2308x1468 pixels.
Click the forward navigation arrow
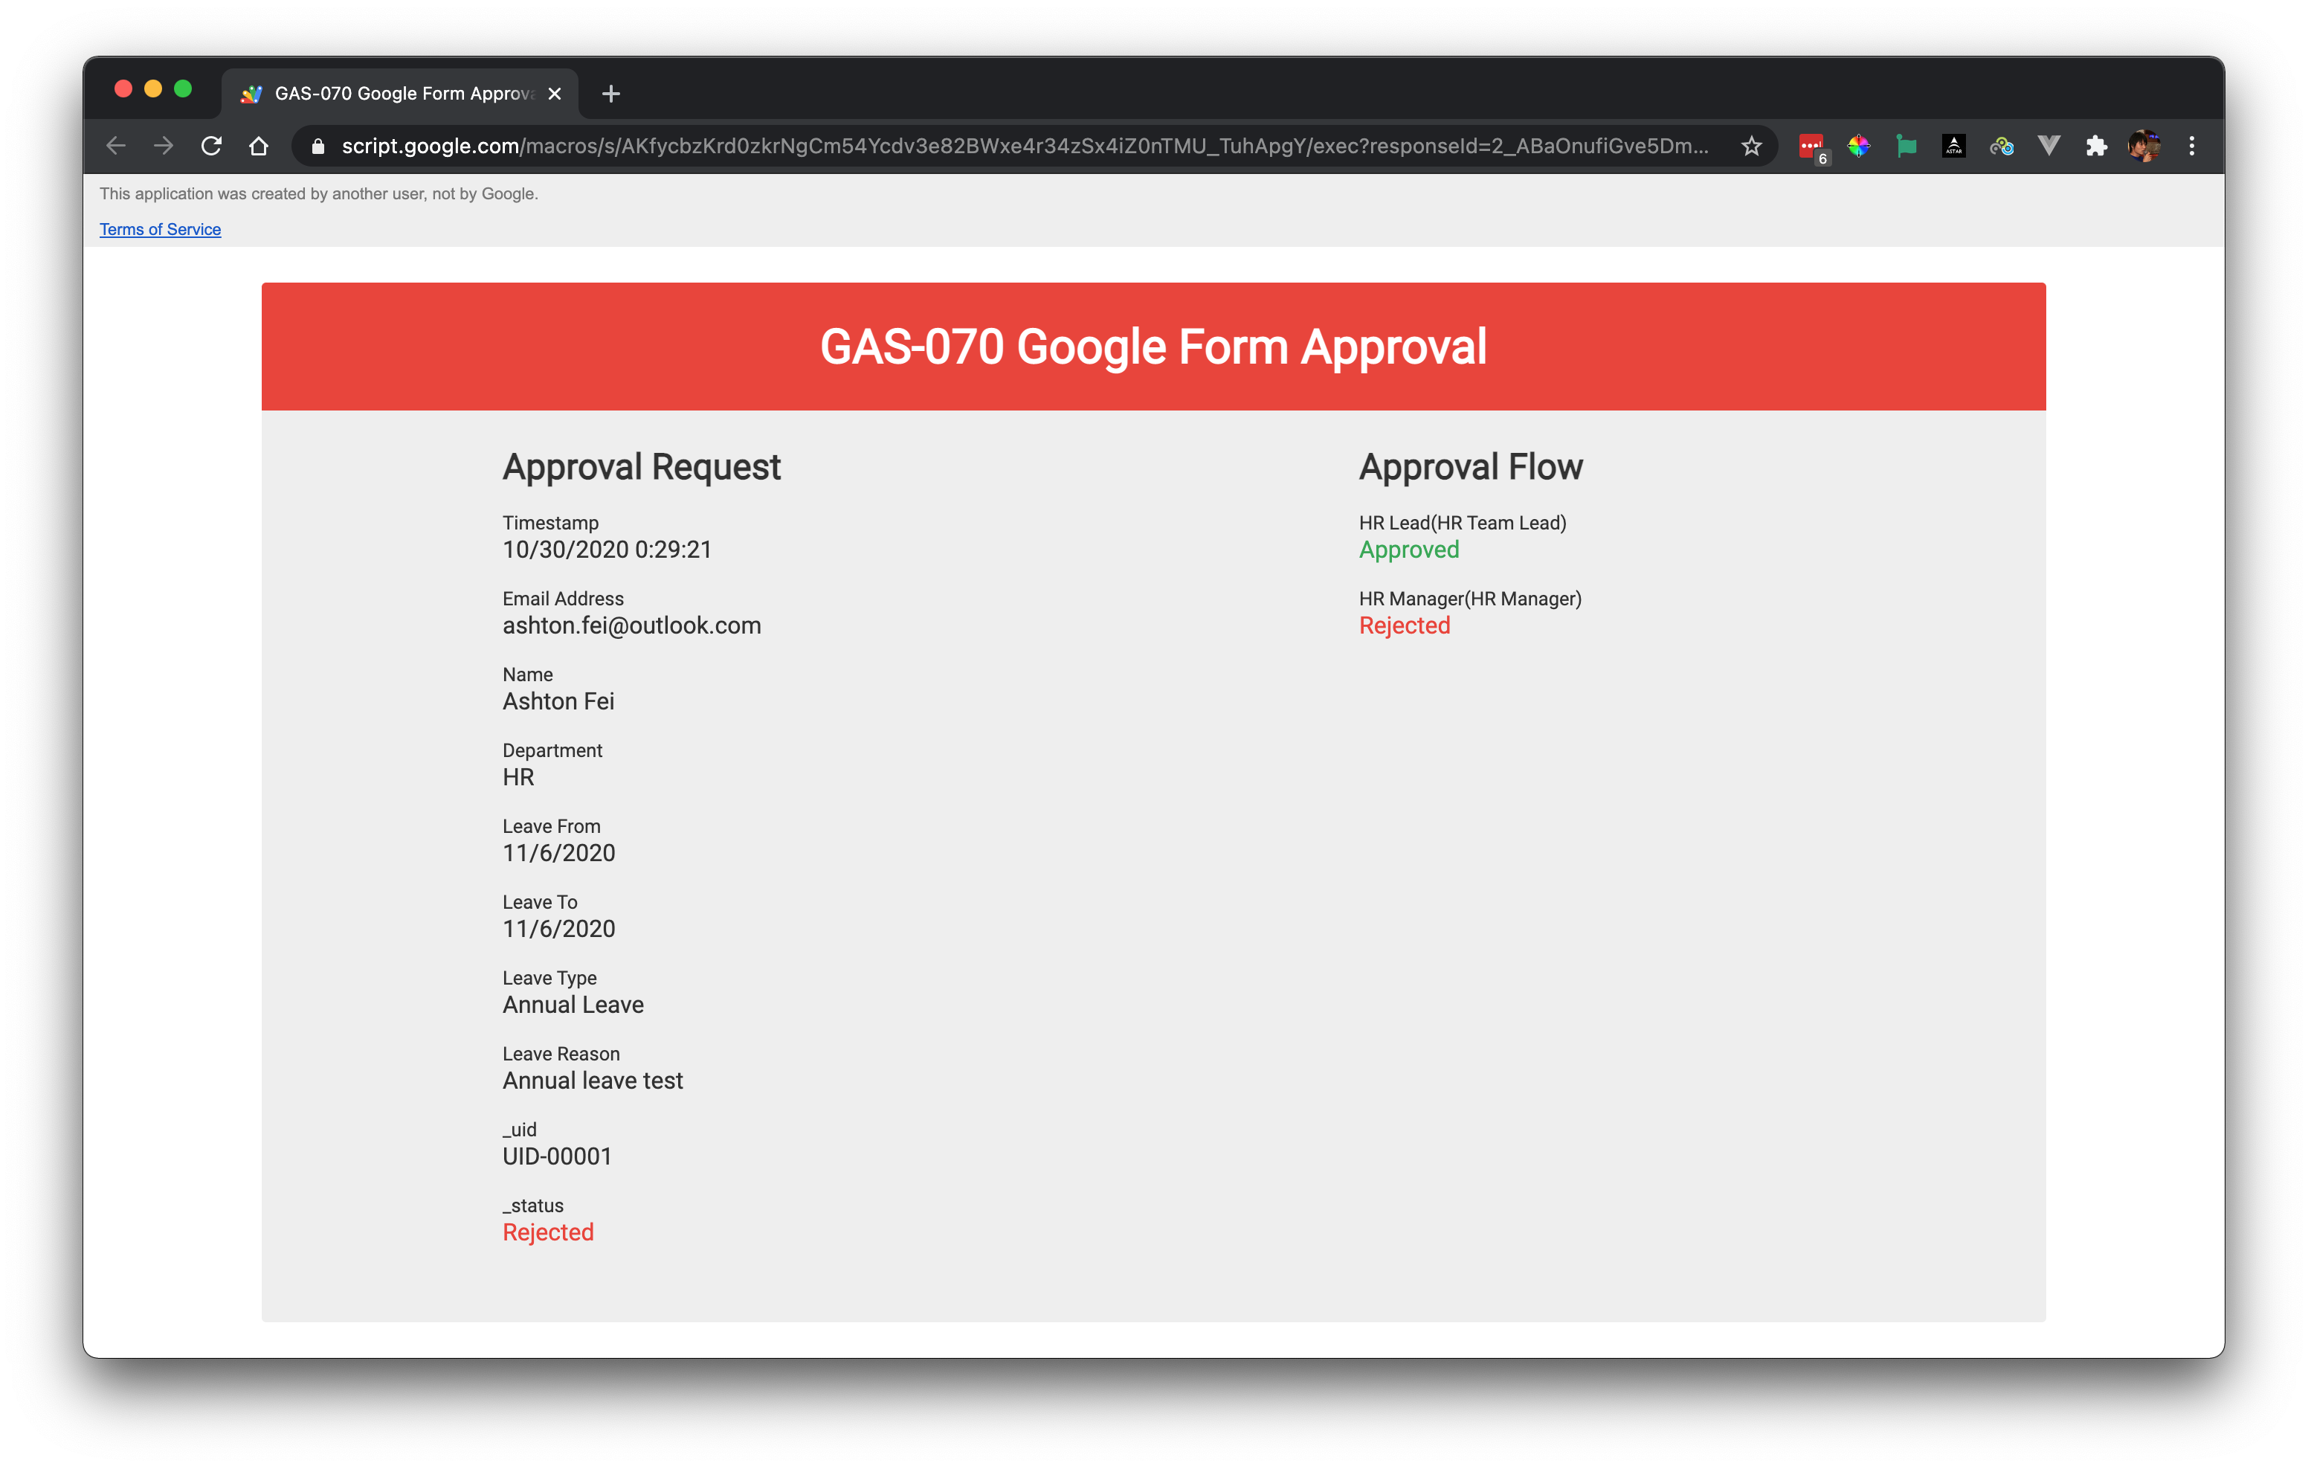[x=164, y=146]
